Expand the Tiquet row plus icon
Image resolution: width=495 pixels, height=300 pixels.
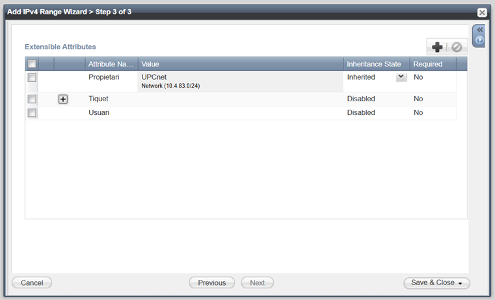63,99
